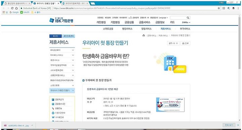The width and height of the screenshot is (242, 130).
Task: Open the download item's arrow menu
Action: [x=32, y=125]
